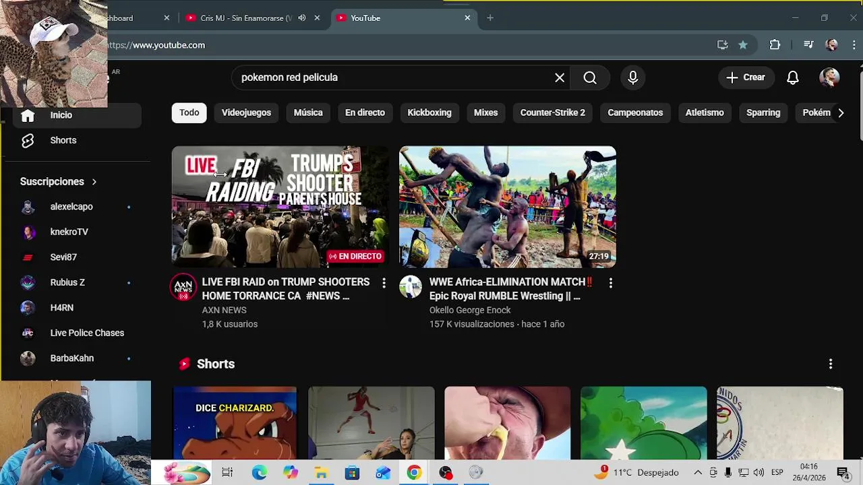
Task: Select the Kickboxing filter chip
Action: pyautogui.click(x=429, y=112)
